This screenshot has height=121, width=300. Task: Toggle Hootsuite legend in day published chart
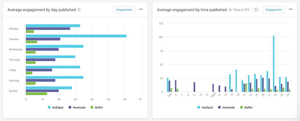tap(78, 107)
